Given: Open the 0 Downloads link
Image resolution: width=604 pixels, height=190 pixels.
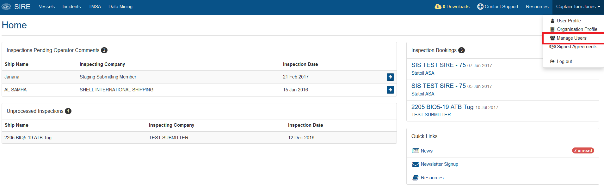Looking at the screenshot, I should point(452,7).
